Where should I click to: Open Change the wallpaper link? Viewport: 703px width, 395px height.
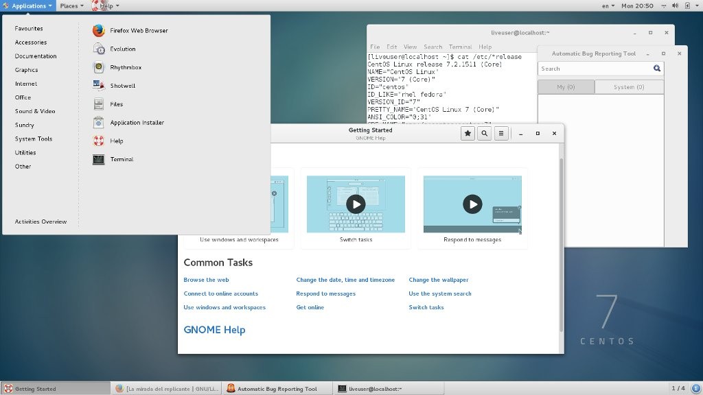click(x=439, y=280)
